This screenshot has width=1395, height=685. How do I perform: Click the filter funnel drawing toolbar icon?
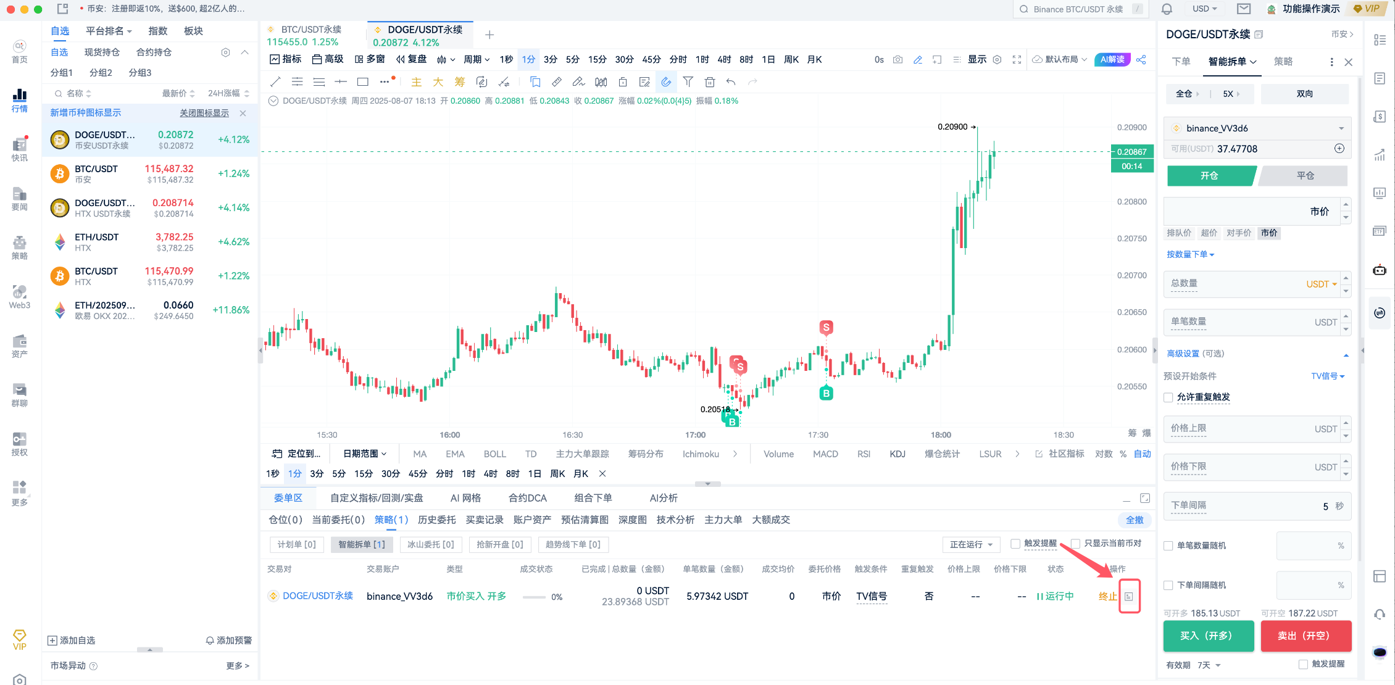click(688, 81)
